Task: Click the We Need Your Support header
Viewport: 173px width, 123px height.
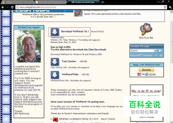Action: pyautogui.click(x=29, y=27)
